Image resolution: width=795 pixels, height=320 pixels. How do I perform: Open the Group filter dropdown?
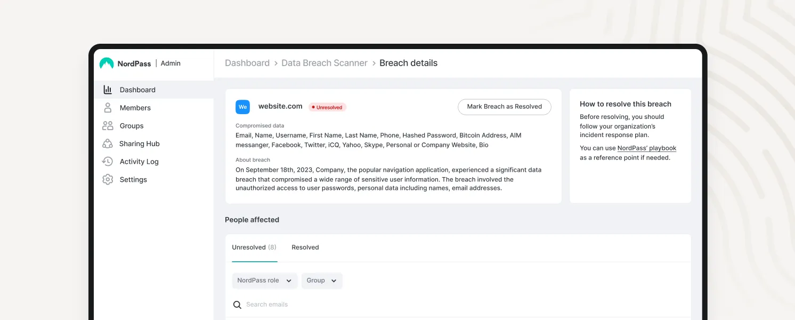point(322,281)
